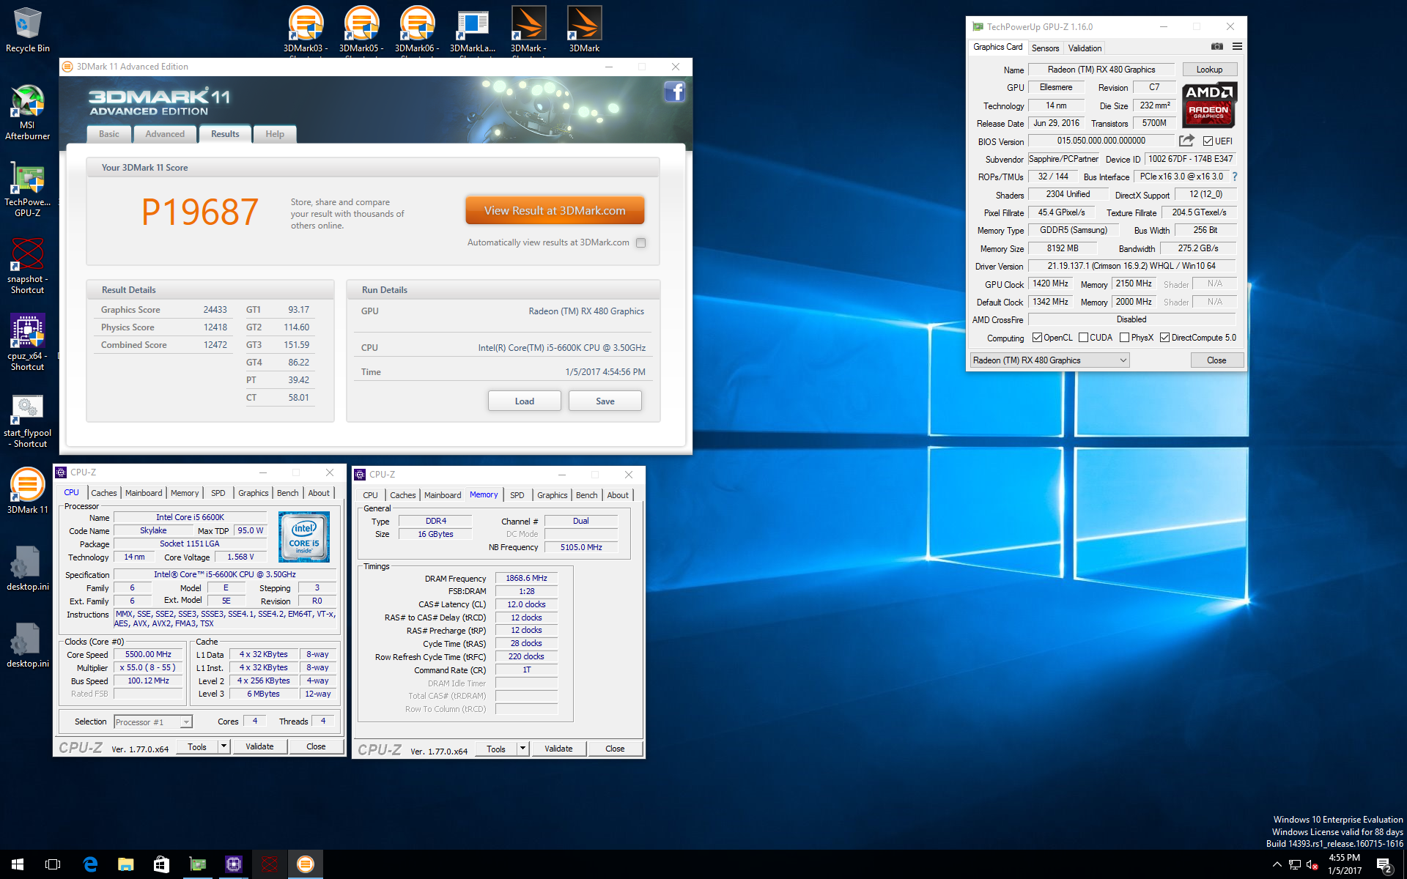
Task: Switch to the Advanced tab in 3DMark 11
Action: (165, 134)
